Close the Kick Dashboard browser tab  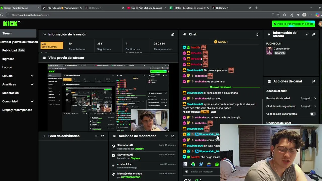(38, 8)
